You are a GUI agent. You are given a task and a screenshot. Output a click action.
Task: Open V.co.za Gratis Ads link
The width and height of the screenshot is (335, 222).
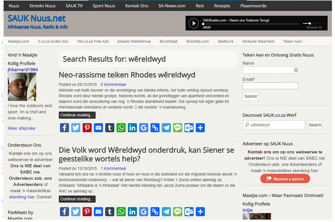[53, 41]
